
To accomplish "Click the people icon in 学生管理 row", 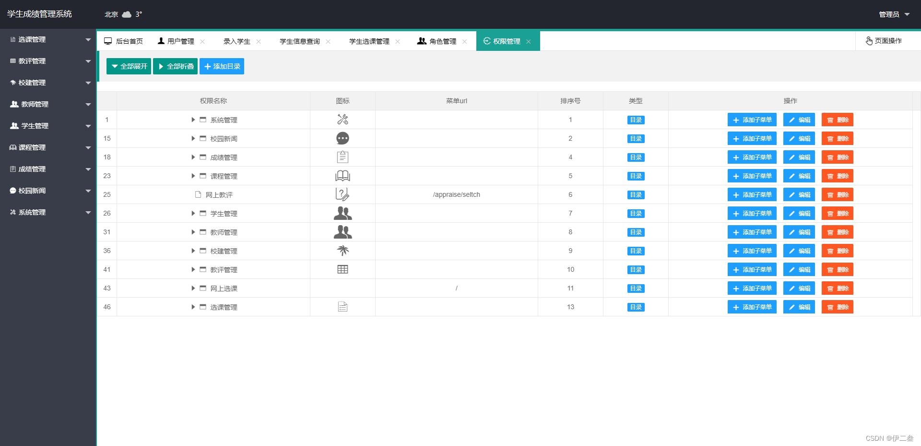I will [x=342, y=213].
